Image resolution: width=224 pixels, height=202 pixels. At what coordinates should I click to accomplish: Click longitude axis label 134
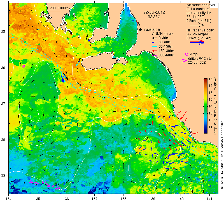click(9, 199)
